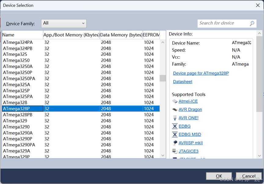264x184 pixels.
Task: Click Device Info scroll down arrow
Action: 259,156
